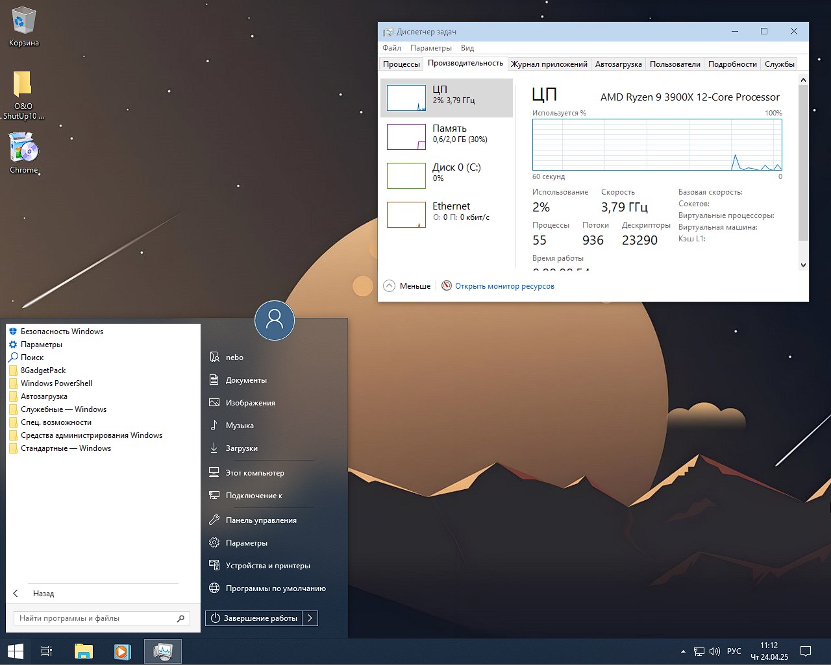831x665 pixels.
Task: Click the volume speaker tray icon
Action: [x=715, y=651]
